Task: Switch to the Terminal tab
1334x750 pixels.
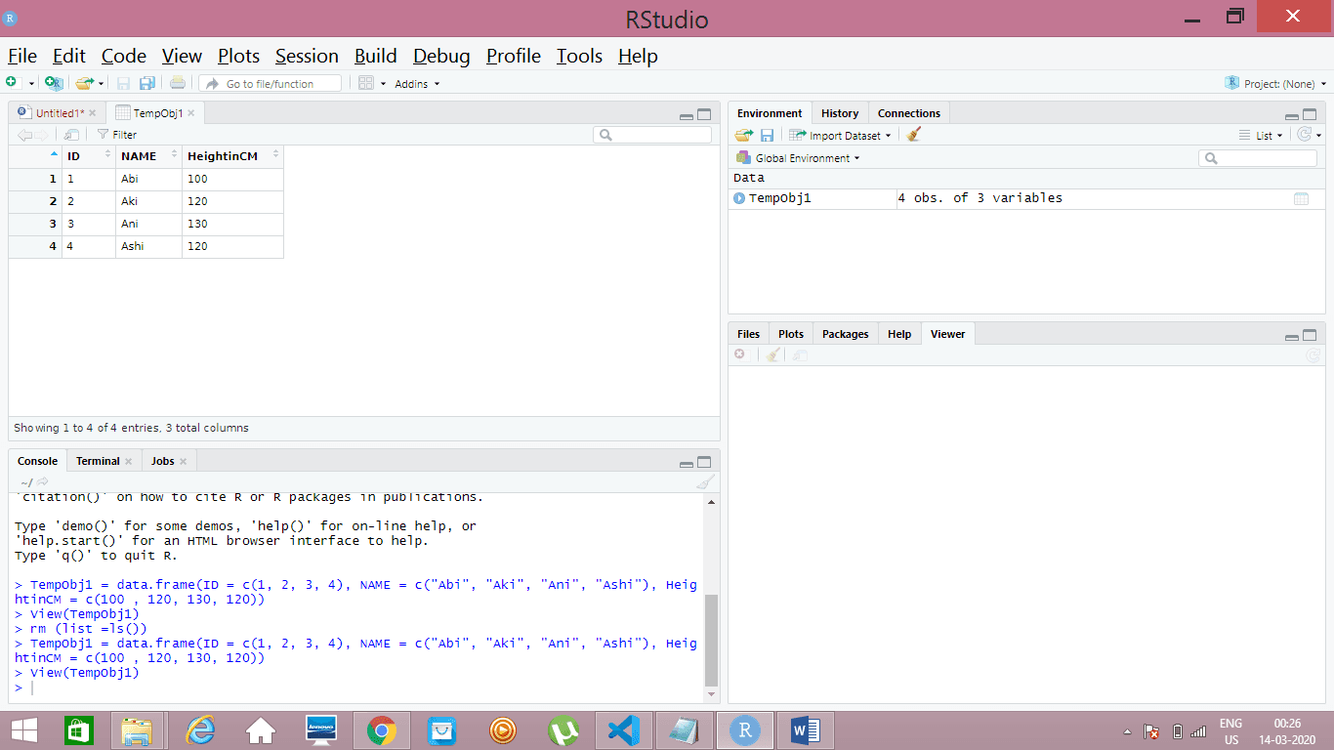Action: [98, 461]
